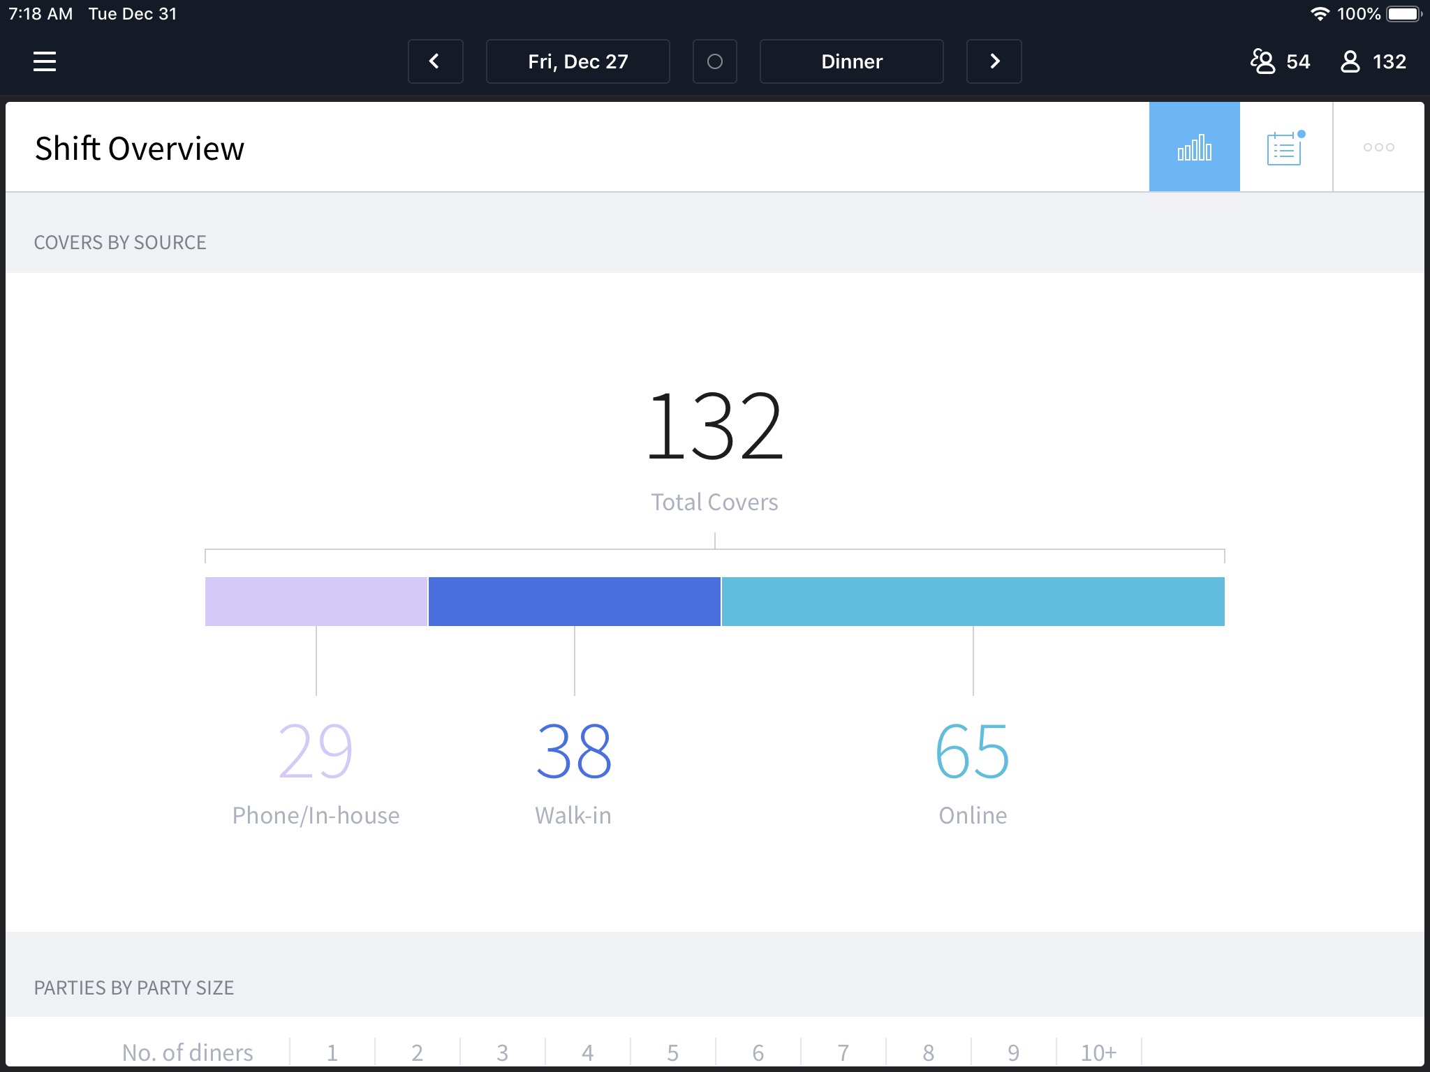This screenshot has width=1430, height=1072.
Task: Tap the 38 Walk-in covers figure
Action: [574, 751]
